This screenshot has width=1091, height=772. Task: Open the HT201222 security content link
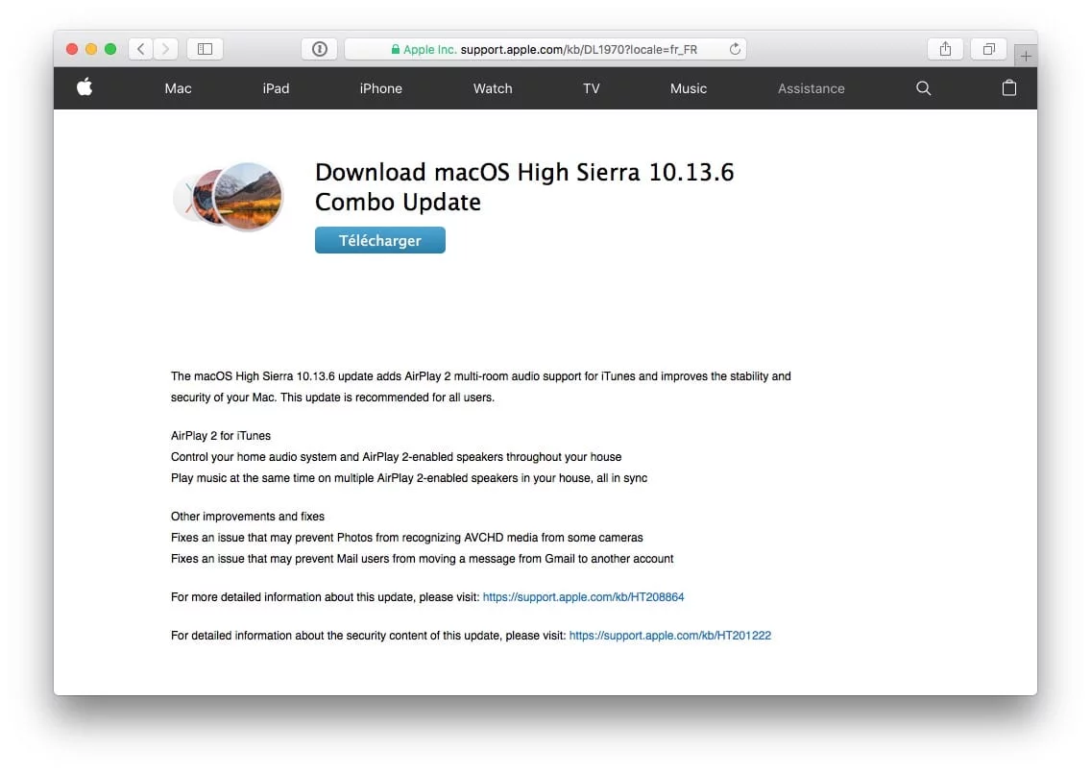click(x=670, y=635)
